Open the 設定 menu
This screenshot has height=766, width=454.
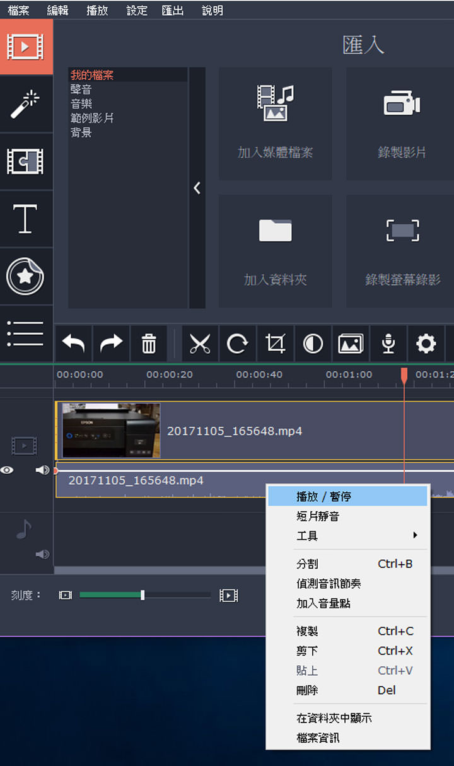(136, 10)
